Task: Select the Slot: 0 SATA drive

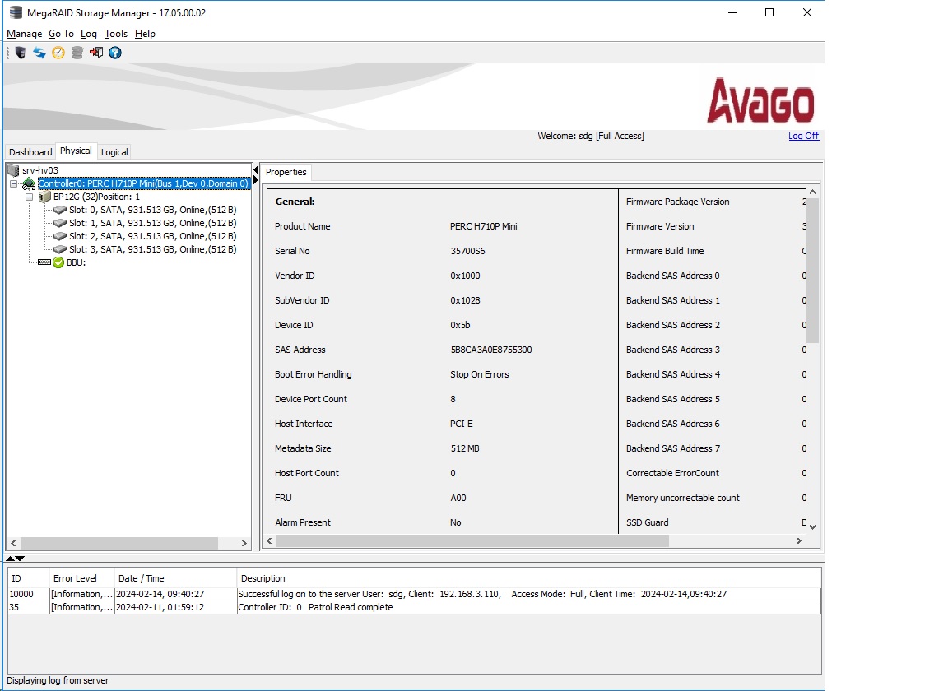Action: pyautogui.click(x=152, y=210)
